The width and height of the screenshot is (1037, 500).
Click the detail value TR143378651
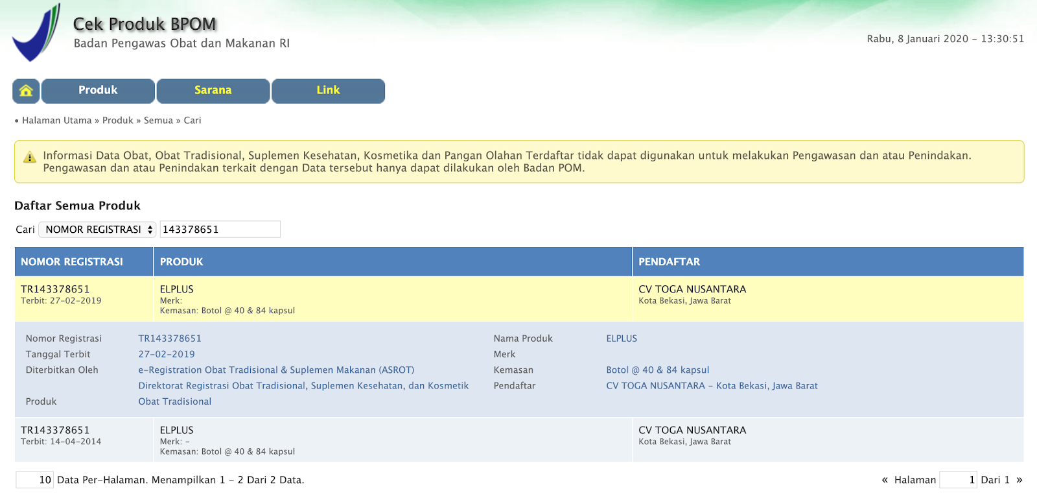click(x=170, y=339)
